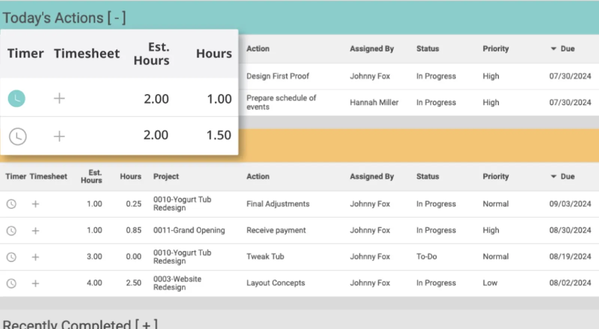Click the Action column header in top table
599x329 pixels.
(258, 49)
